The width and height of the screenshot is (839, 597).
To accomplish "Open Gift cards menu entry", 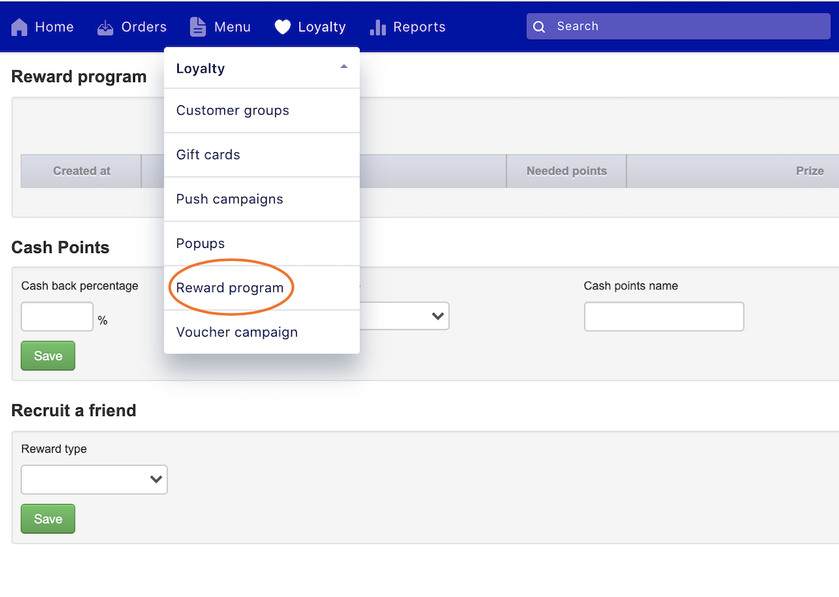I will point(208,154).
